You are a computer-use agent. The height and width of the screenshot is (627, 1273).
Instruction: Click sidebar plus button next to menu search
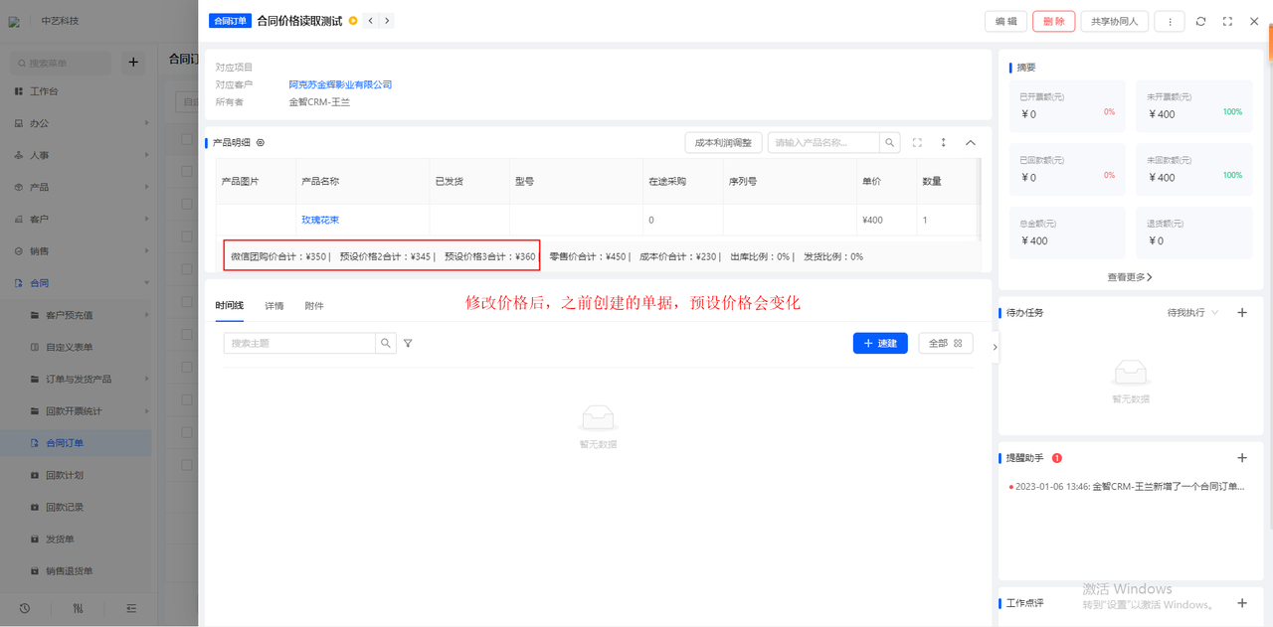132,63
